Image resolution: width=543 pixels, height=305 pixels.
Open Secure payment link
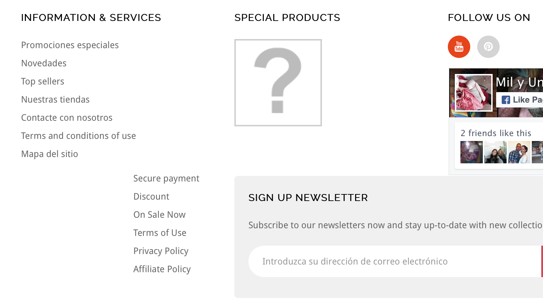(166, 178)
